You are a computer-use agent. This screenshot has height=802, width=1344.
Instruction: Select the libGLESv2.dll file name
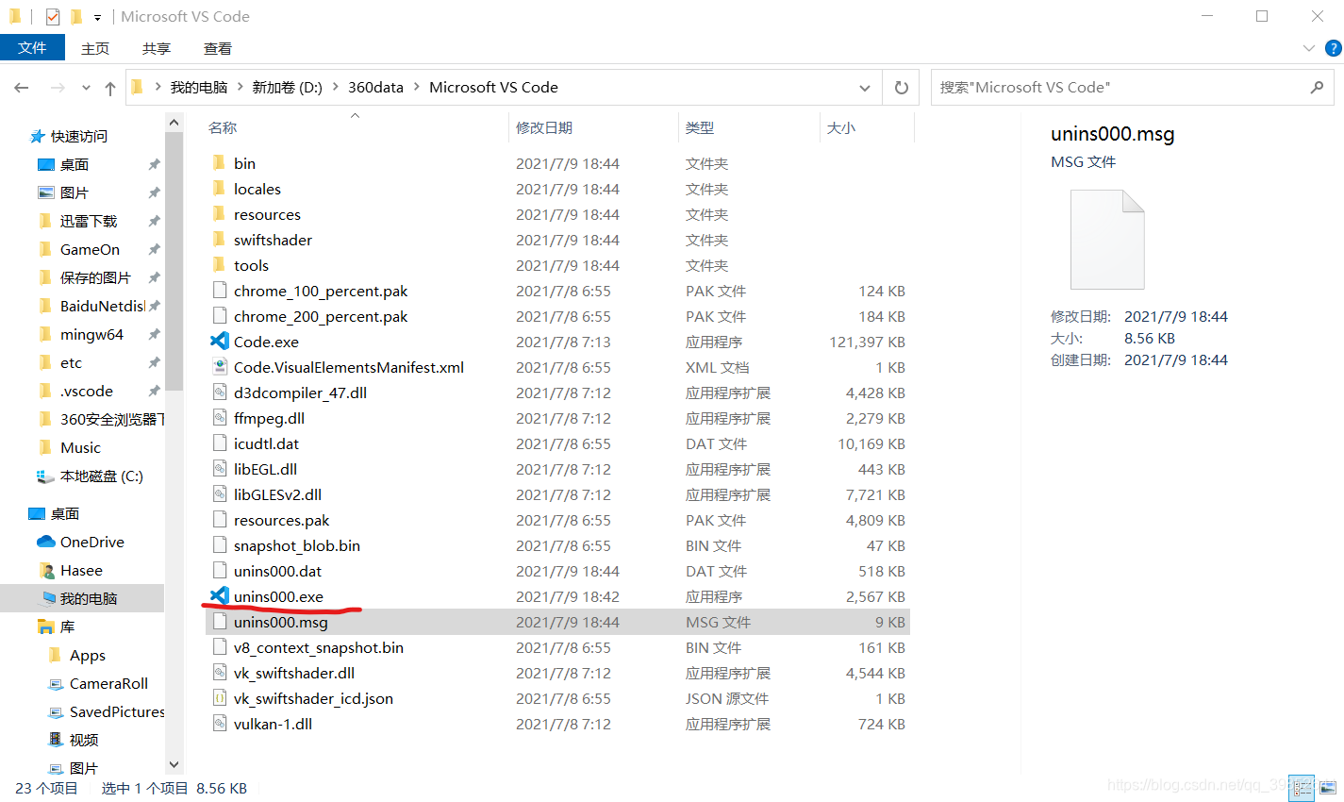coord(277,494)
